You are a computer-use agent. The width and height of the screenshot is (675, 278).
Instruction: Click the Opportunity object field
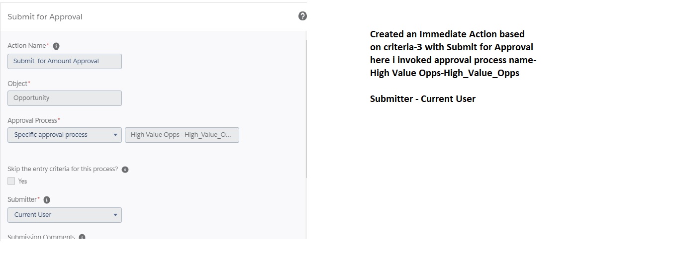coord(65,98)
